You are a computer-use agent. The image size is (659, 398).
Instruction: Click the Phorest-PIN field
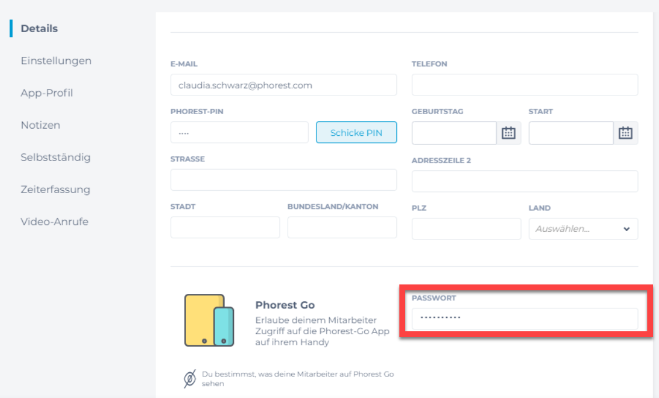(x=239, y=133)
